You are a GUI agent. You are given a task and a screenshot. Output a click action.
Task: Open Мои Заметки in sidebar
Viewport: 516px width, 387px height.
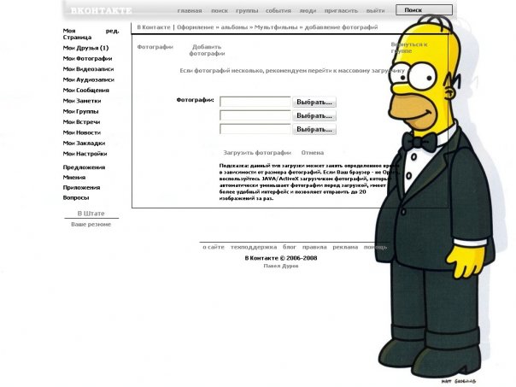[82, 101]
